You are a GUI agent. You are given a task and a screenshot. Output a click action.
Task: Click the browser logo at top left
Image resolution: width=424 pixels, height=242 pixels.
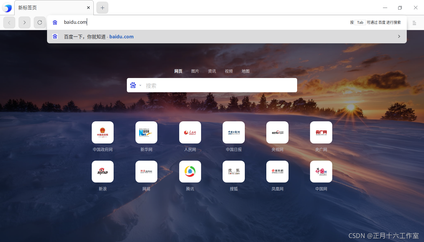point(7,8)
